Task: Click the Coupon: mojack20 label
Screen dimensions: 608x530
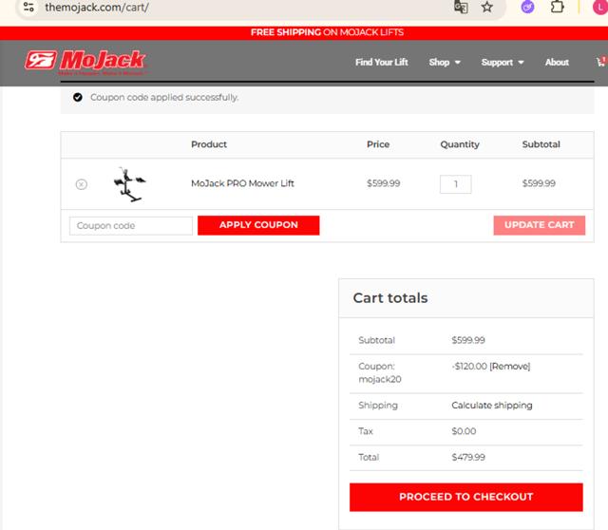Action: coord(380,372)
